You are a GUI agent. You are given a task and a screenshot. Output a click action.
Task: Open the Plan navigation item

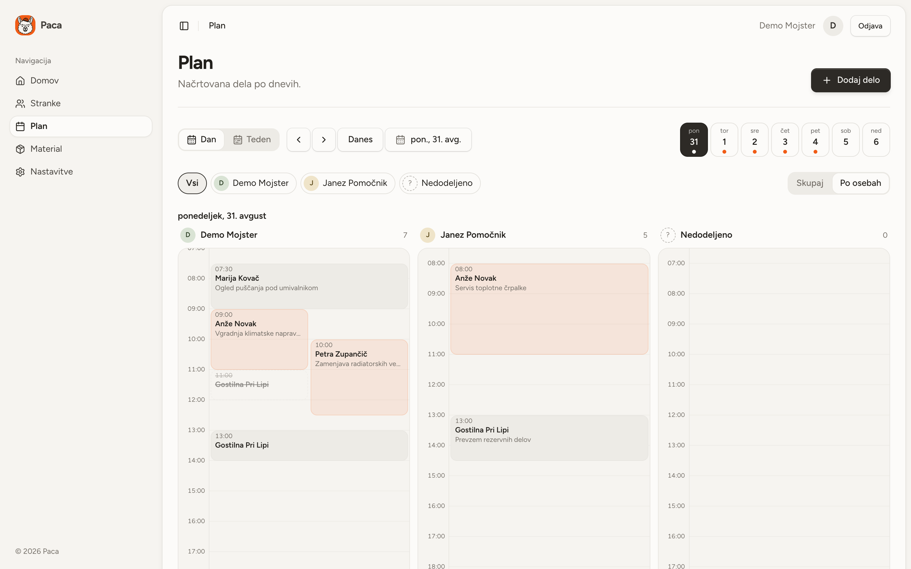click(x=81, y=126)
